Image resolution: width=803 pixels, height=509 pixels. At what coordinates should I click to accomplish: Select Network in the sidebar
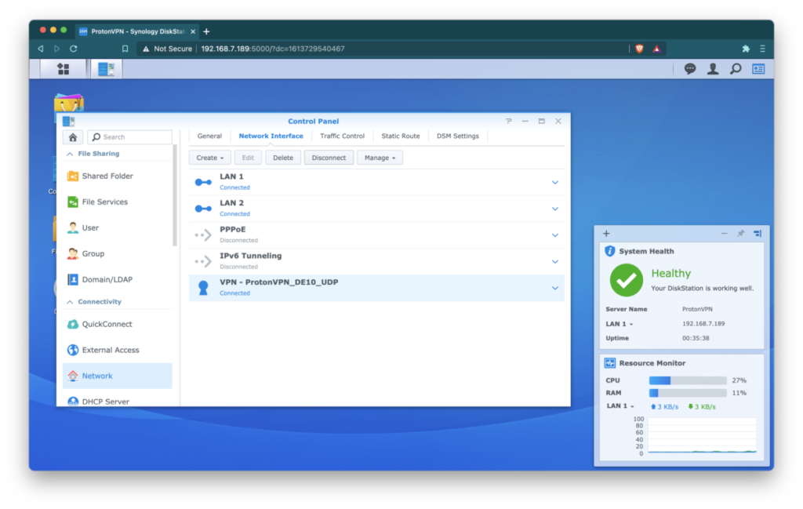point(118,376)
